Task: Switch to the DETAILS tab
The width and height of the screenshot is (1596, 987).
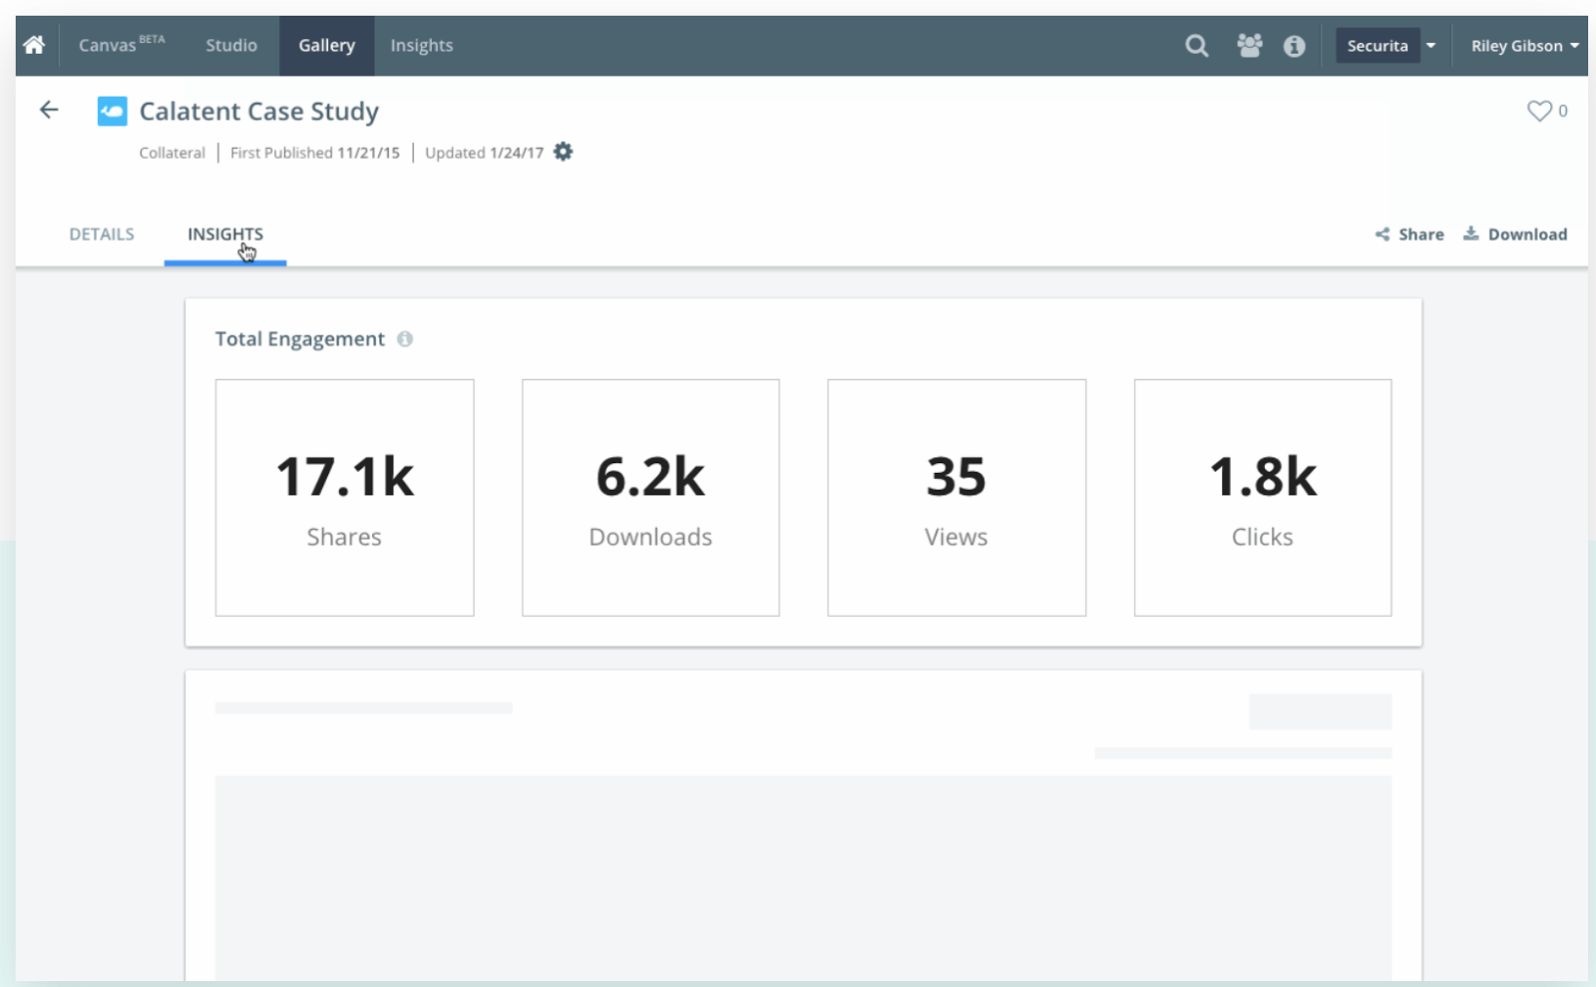Action: pos(102,235)
